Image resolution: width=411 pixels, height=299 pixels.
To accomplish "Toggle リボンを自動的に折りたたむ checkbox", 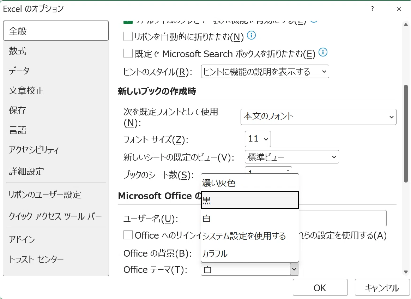I will click(128, 36).
